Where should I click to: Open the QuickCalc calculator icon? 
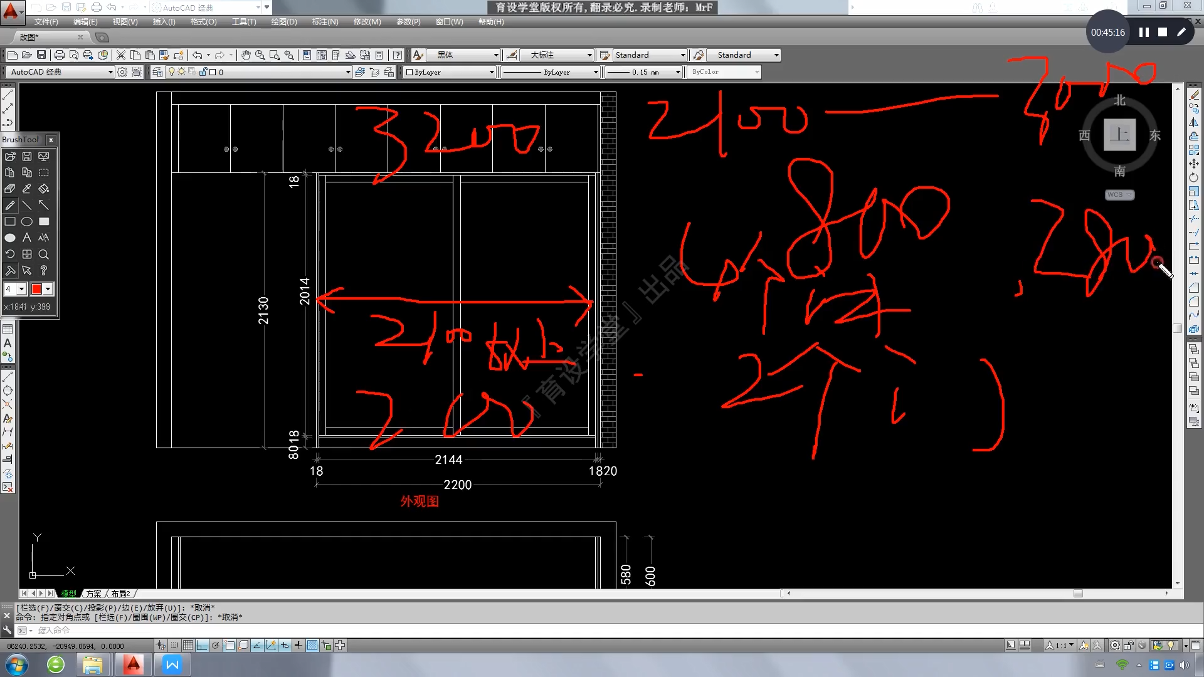click(x=379, y=55)
